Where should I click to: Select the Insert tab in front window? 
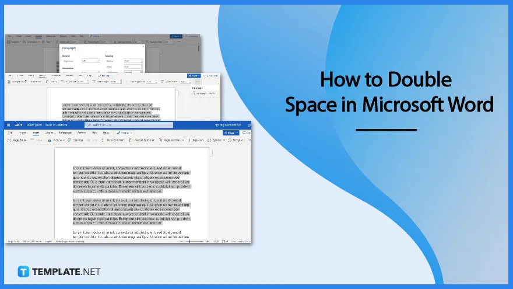click(36, 133)
